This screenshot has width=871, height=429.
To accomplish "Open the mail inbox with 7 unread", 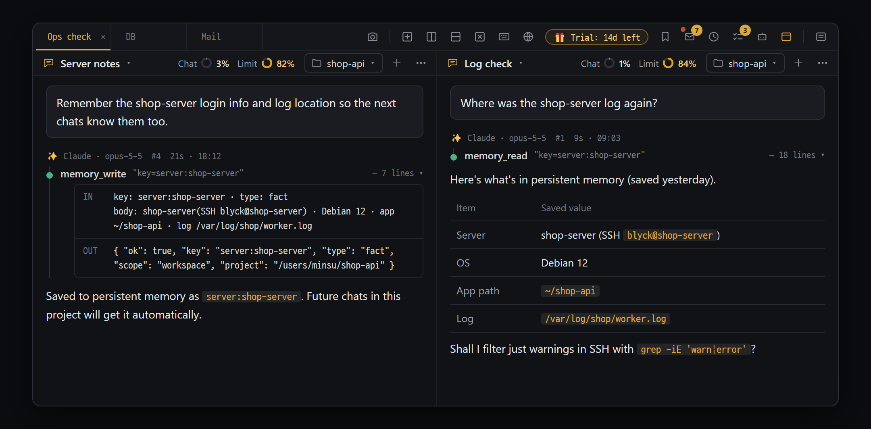I will click(690, 37).
